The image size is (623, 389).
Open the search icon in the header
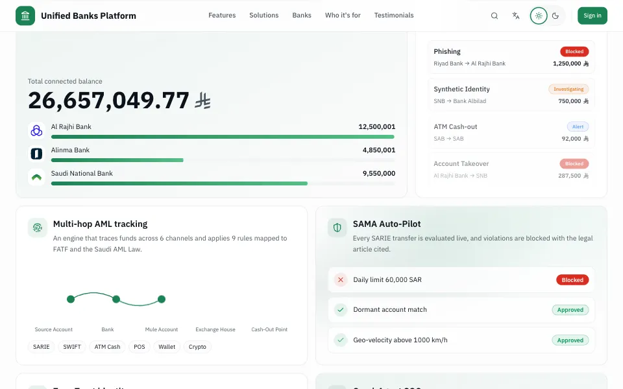(x=495, y=16)
